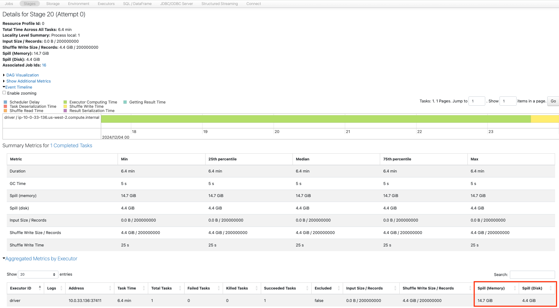The image size is (559, 308).
Task: Open the Show entries dropdown
Action: pos(38,275)
